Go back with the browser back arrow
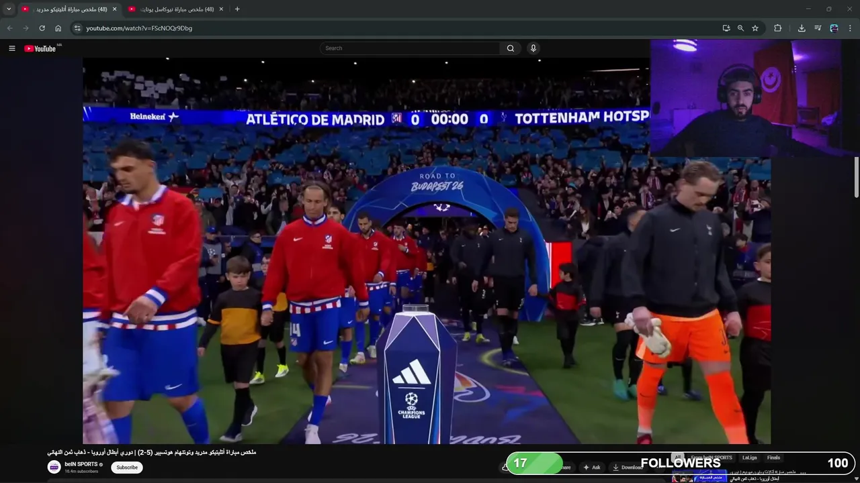This screenshot has height=483, width=860. [x=9, y=28]
